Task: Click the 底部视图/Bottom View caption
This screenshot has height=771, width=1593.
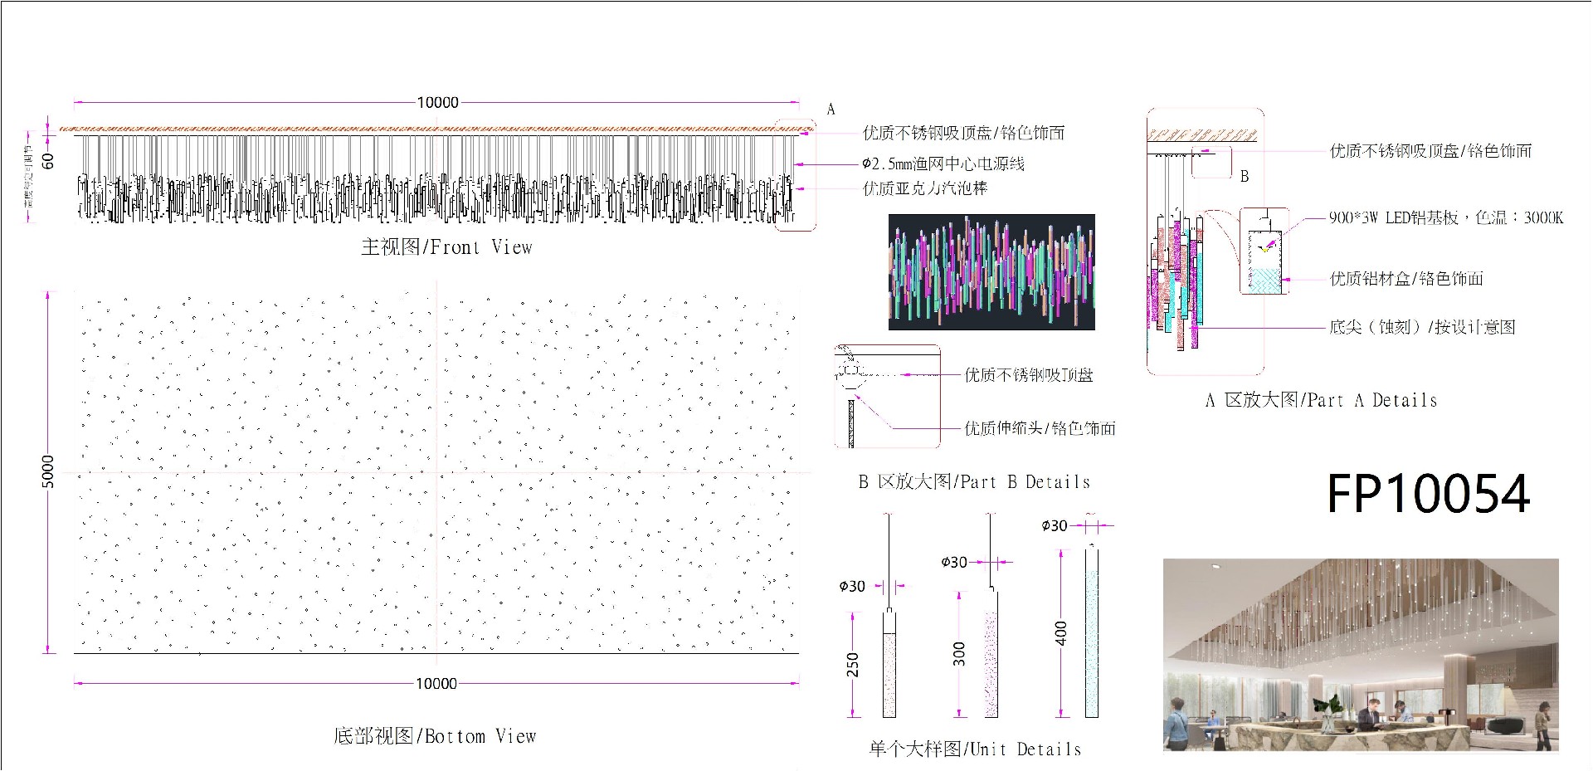Action: point(435,736)
